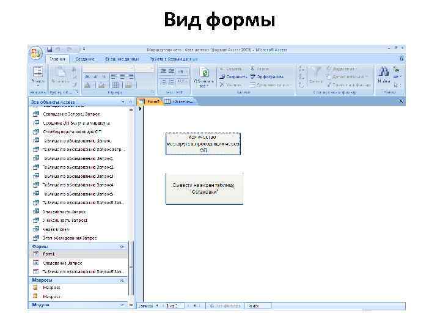Click the decrease indent icon

coord(163,71)
